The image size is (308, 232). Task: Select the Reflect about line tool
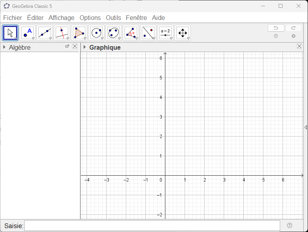148,33
